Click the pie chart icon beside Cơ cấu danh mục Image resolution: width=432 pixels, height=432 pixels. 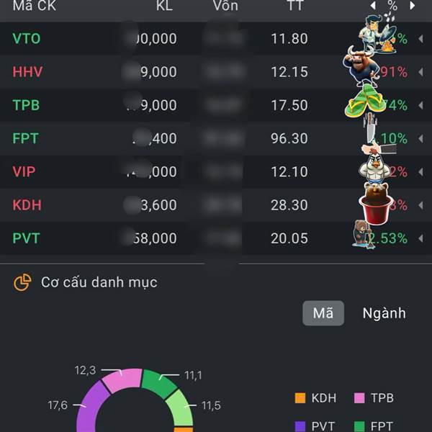click(x=22, y=282)
